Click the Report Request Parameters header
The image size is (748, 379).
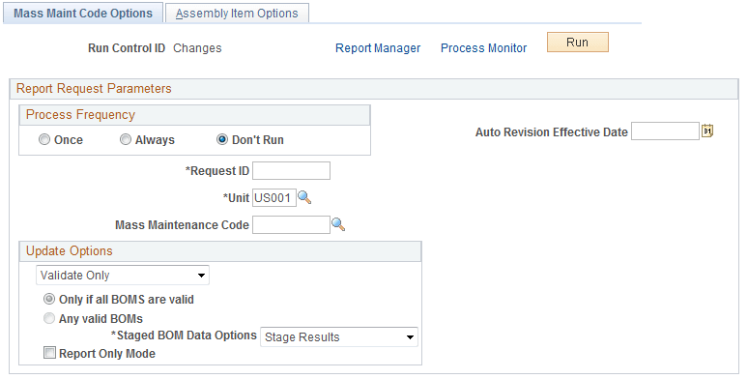click(374, 89)
